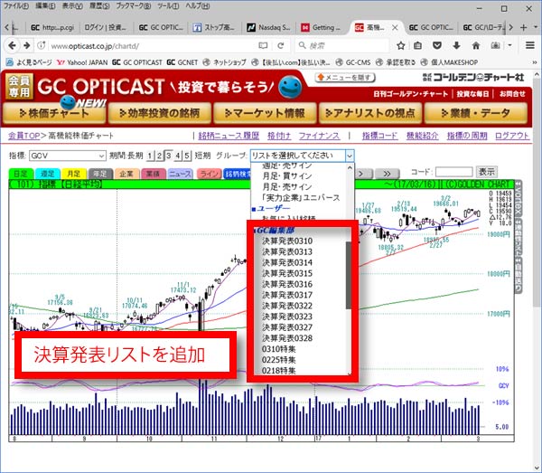Click the dropdown list scrollbar thumb
Screen dimensions: 542x473
[349, 275]
